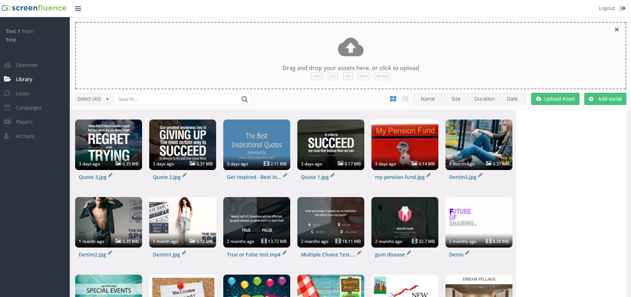Open Loops in the sidebar

click(23, 94)
